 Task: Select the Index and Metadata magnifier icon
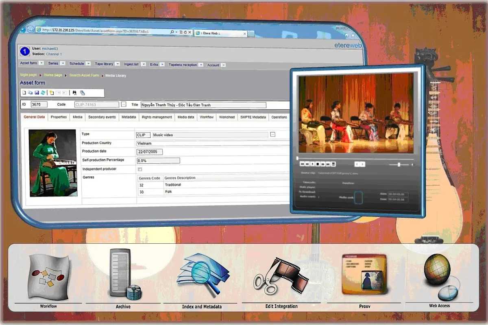[202, 274]
